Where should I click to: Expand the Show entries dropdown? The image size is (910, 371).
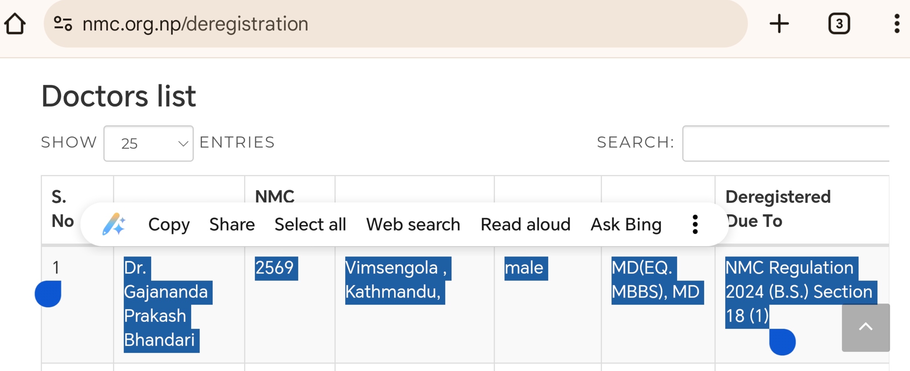(149, 143)
